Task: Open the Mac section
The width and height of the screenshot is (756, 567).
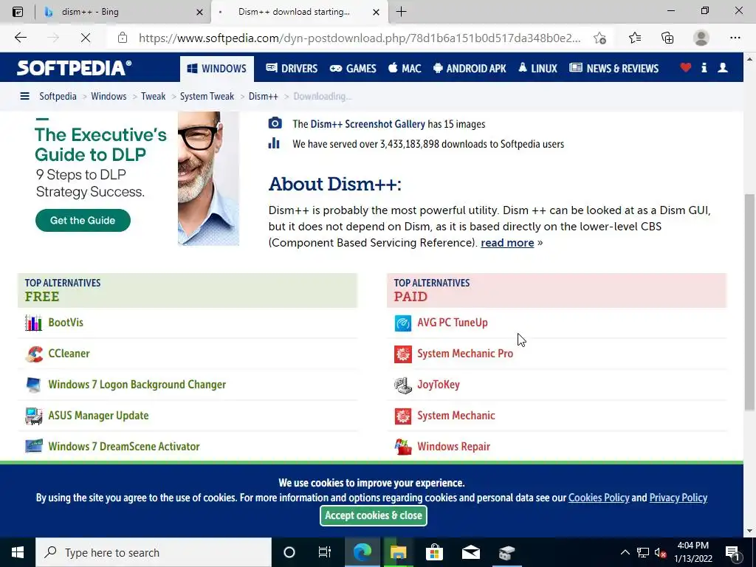Action: [405, 69]
